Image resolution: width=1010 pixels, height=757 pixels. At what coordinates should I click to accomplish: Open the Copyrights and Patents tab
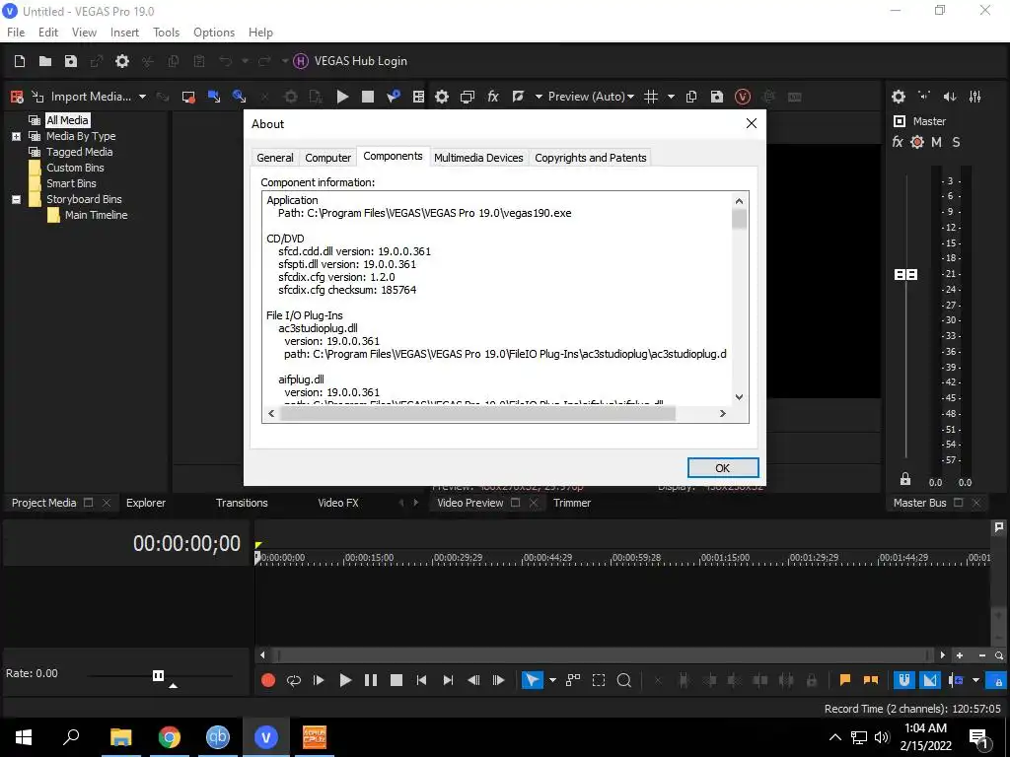[590, 158]
